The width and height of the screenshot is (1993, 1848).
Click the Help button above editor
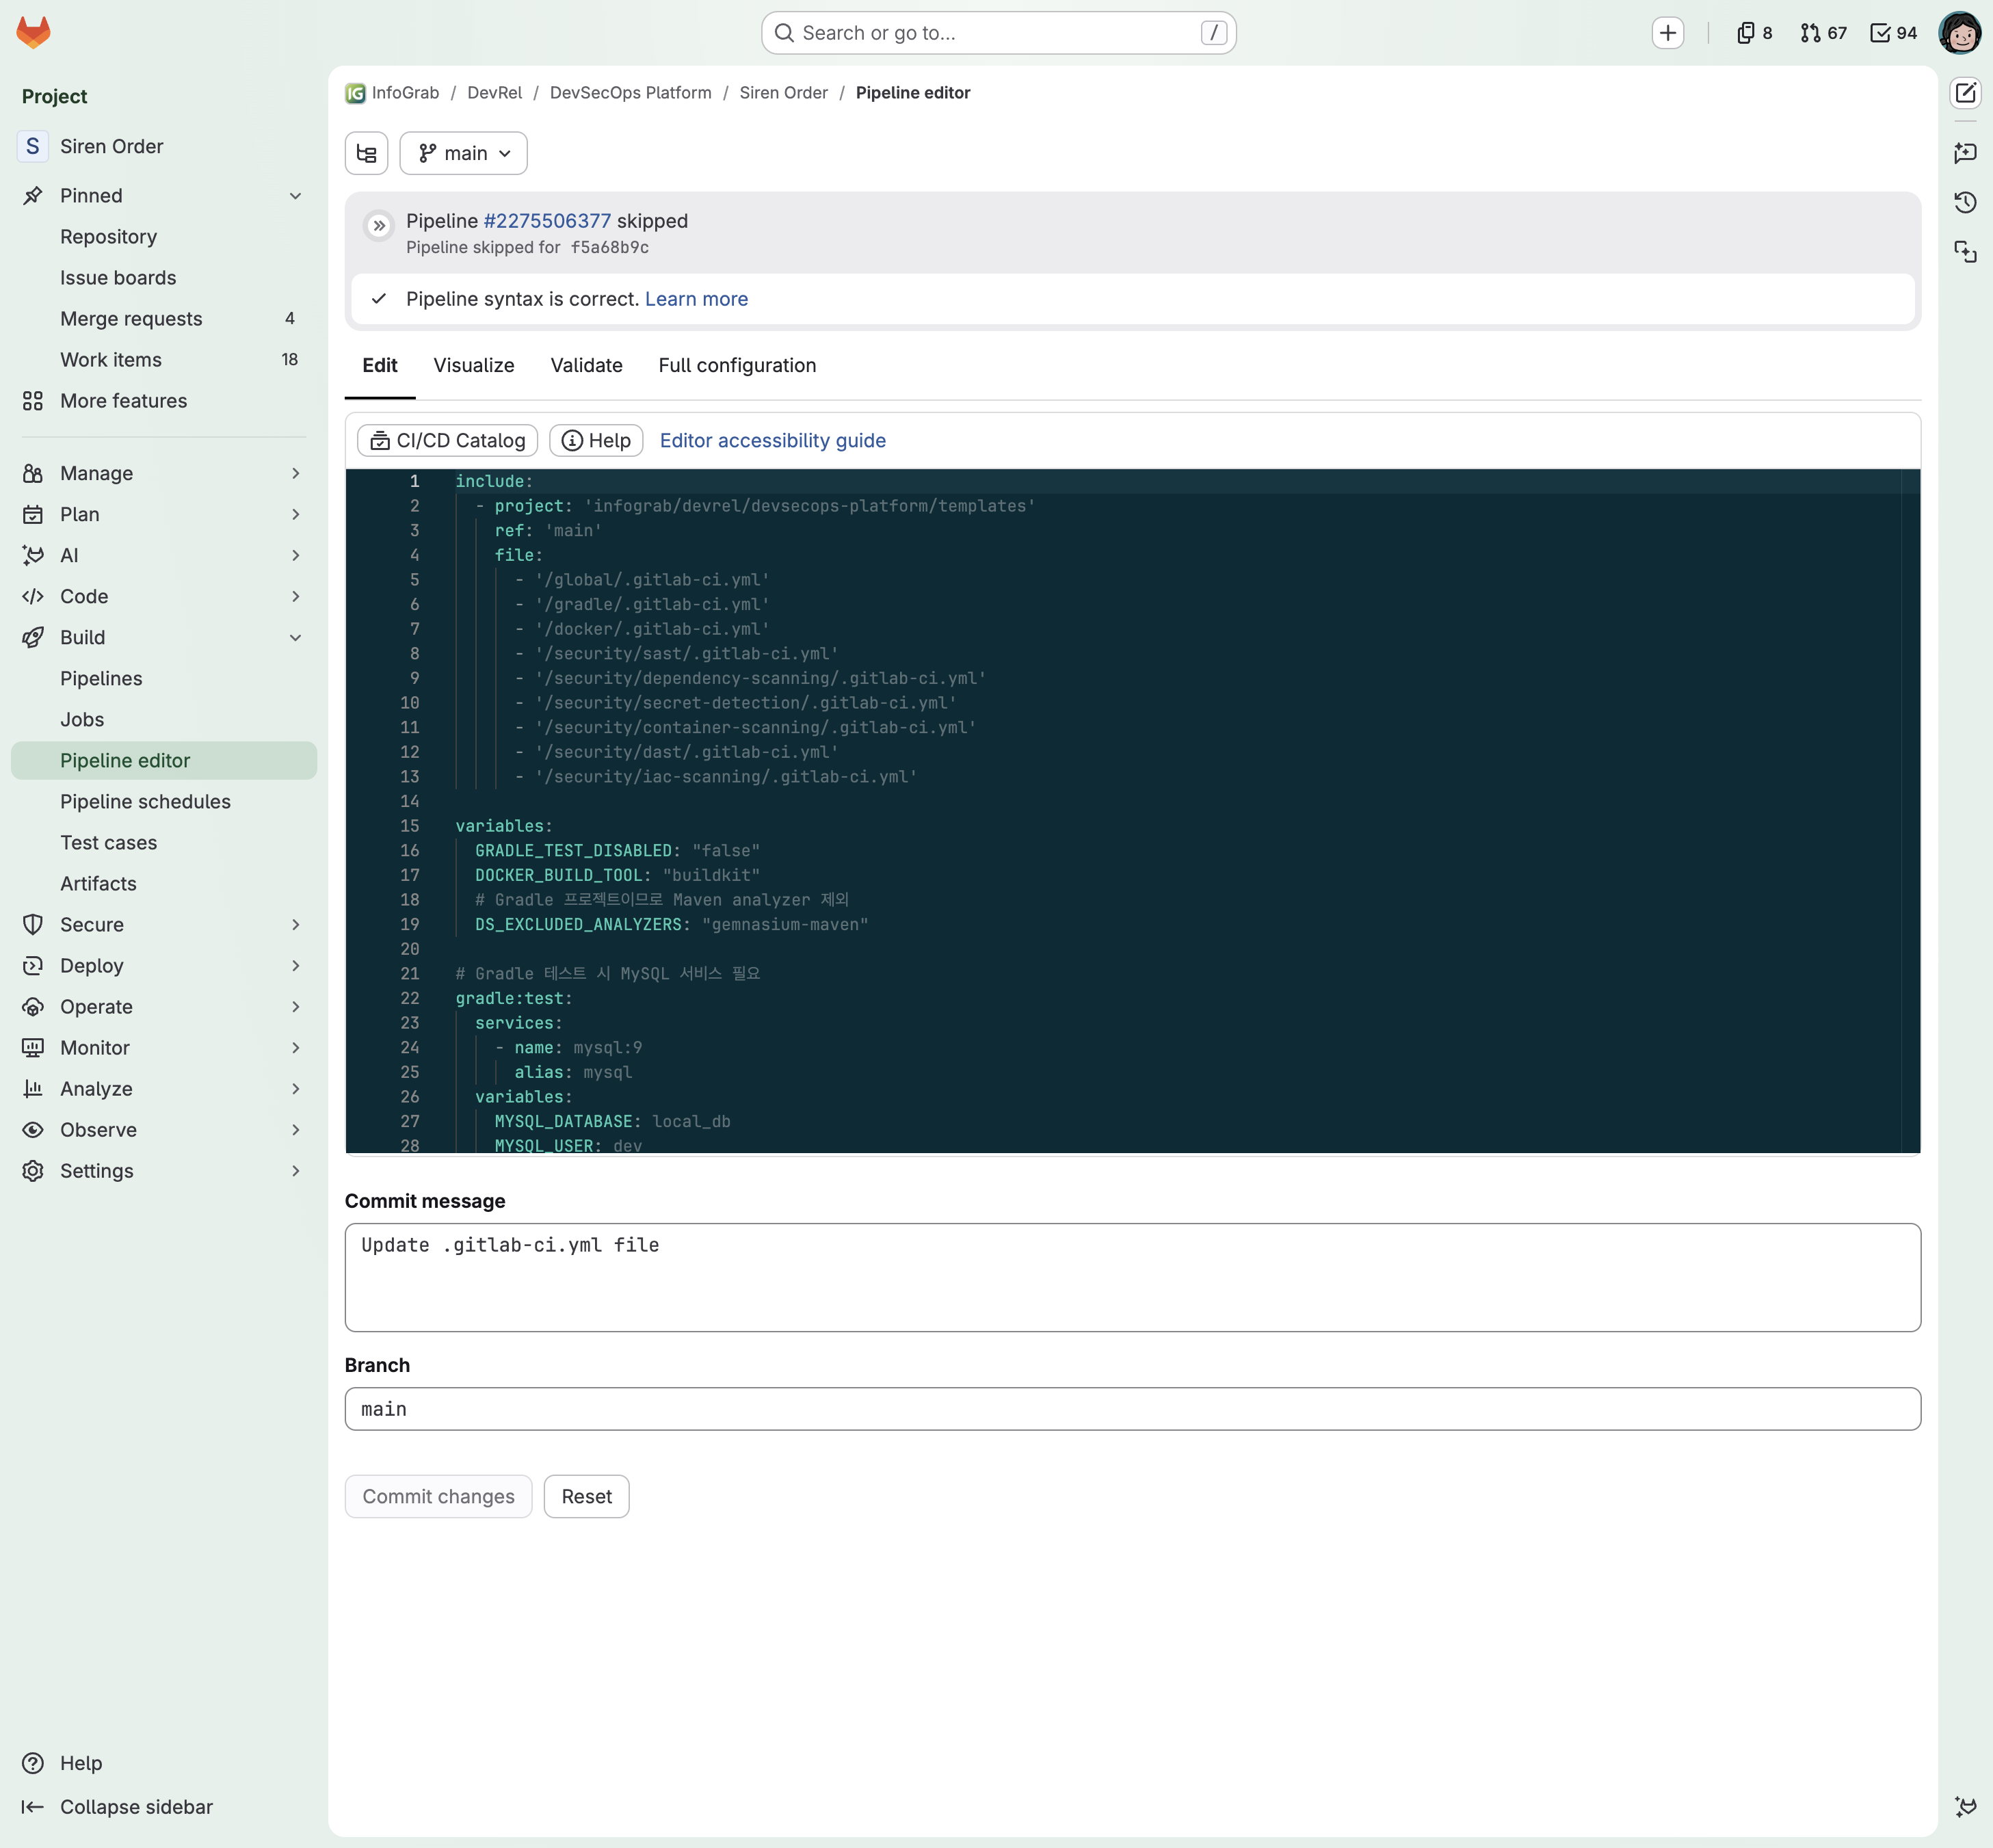pyautogui.click(x=596, y=441)
